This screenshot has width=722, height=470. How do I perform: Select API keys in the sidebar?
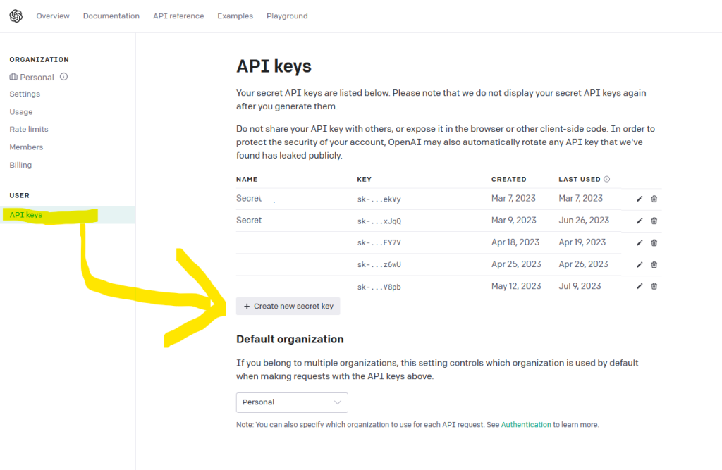coord(68,214)
